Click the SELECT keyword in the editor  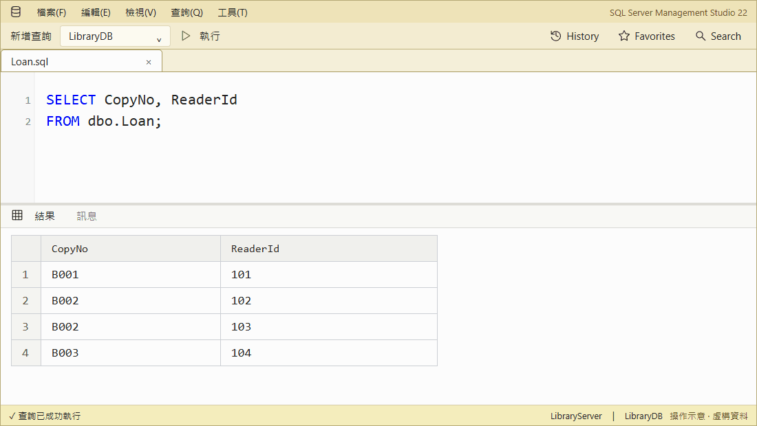click(x=71, y=100)
